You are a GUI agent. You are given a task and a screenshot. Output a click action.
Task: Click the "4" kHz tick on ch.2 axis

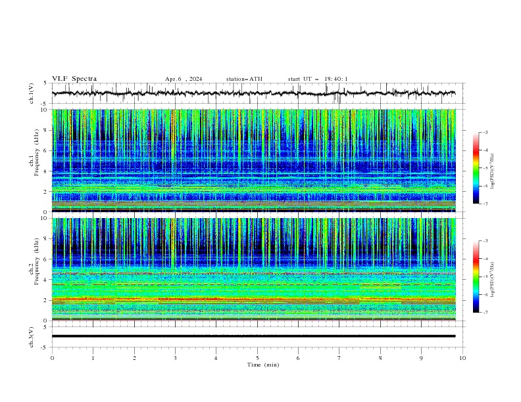click(47, 280)
